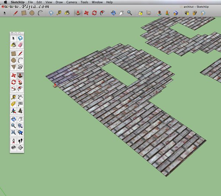Select the Tape Measure tool in the palette
221x196 pixels.
point(13,97)
